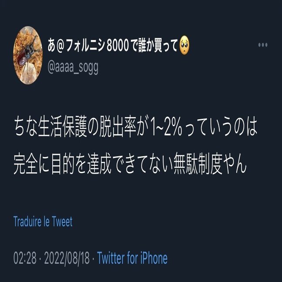Open the Twitter for iPhone source link
Screen dimensions: 282x282
(x=132, y=258)
